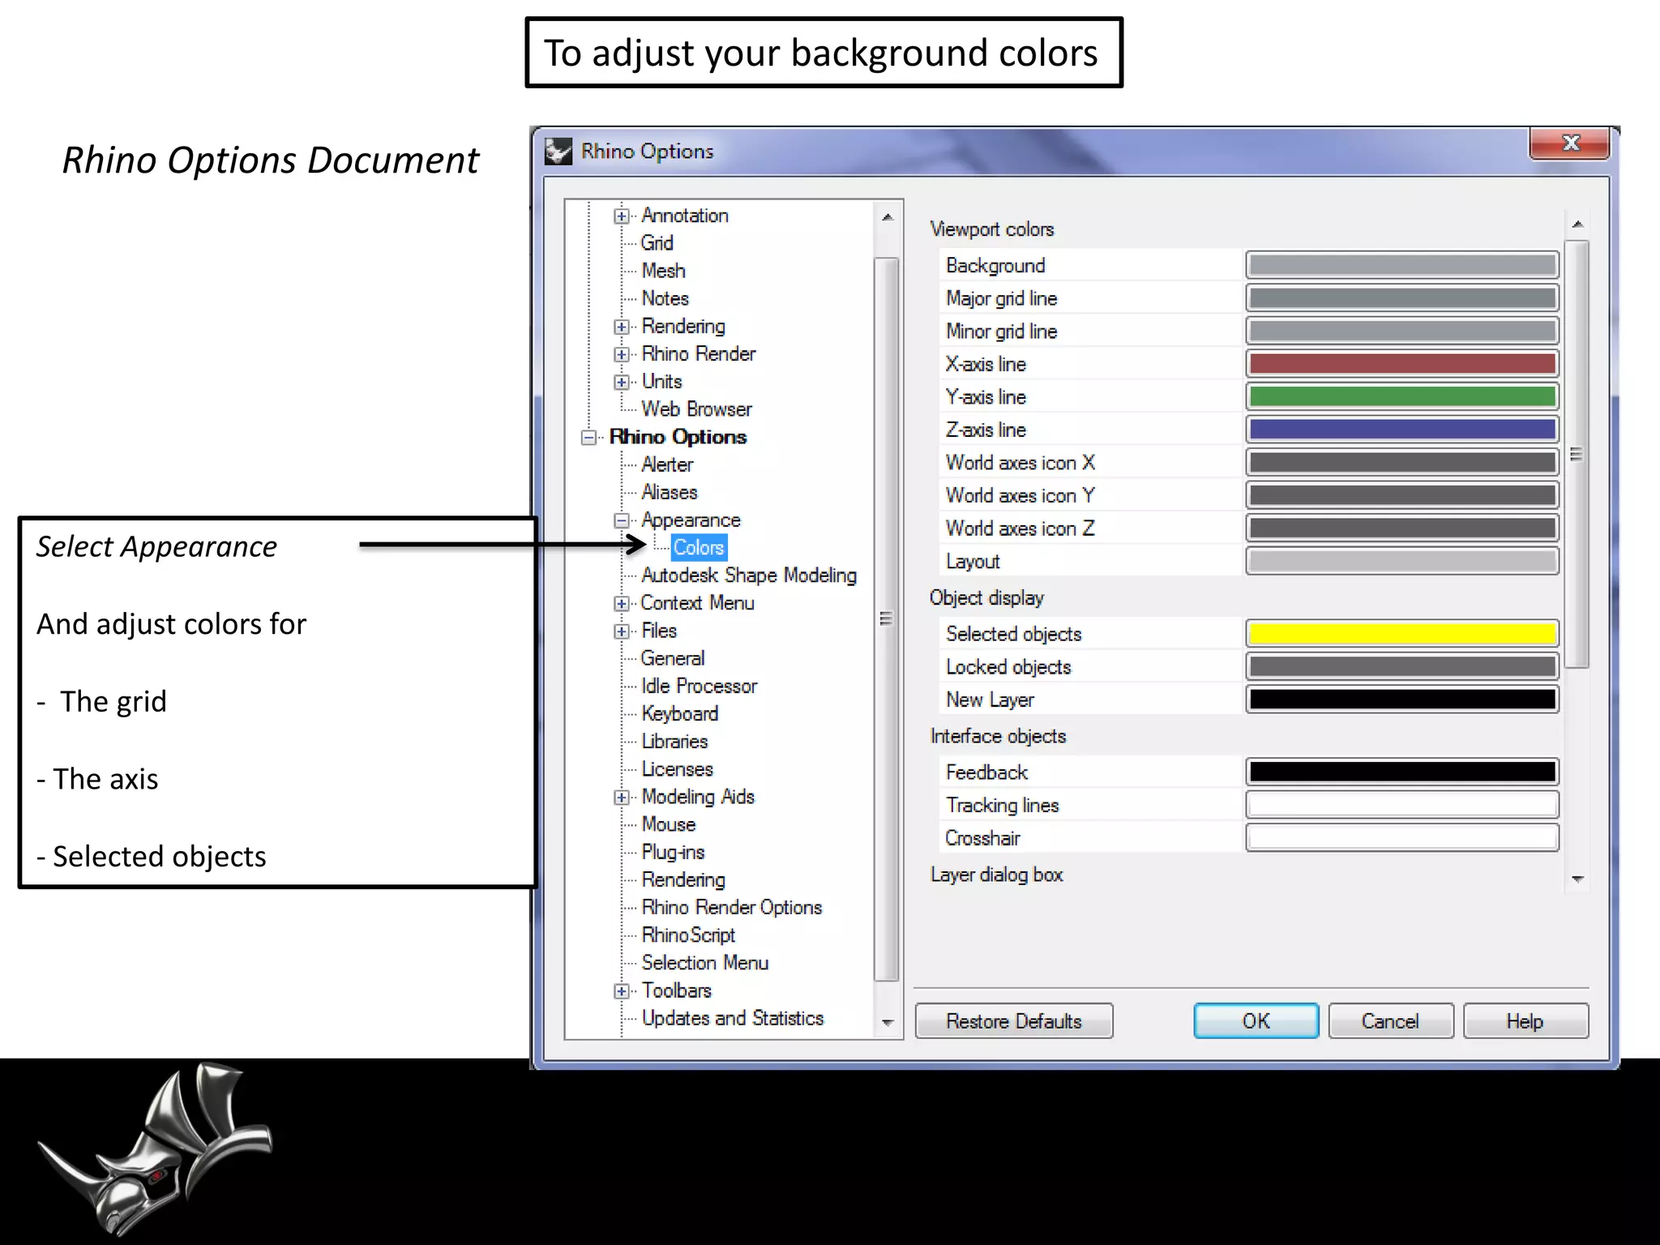Change the red X-axis line color

coord(1402,364)
